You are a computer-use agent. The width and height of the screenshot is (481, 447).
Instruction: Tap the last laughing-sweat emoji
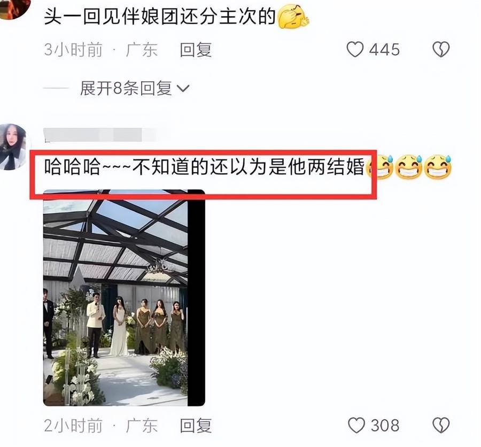[438, 168]
